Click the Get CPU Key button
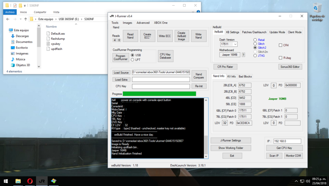329x186 pixels. [284, 148]
